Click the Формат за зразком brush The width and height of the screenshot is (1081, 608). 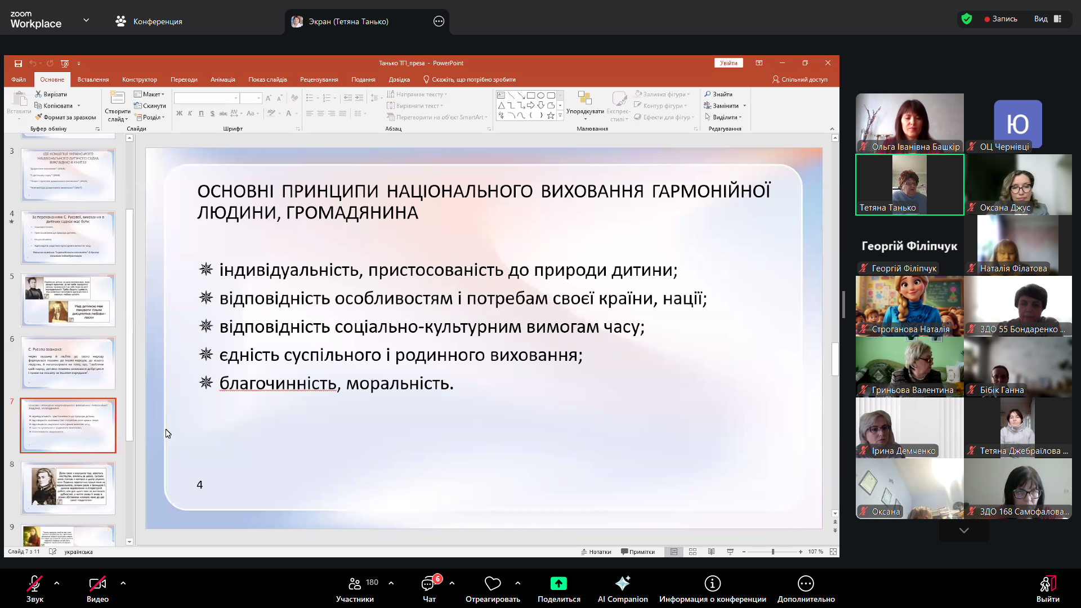(38, 117)
